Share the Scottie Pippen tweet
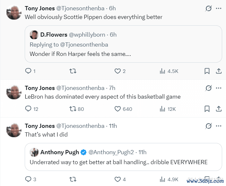This screenshot has width=226, height=186. (219, 71)
